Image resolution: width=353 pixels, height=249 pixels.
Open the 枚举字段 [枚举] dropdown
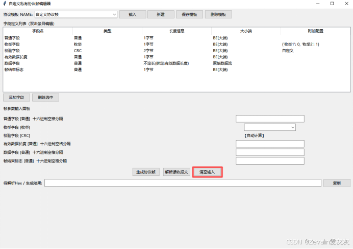pyautogui.click(x=270, y=127)
